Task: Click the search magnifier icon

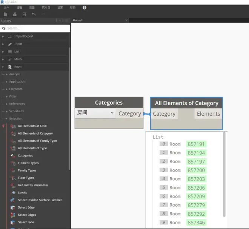Action: (4, 28)
